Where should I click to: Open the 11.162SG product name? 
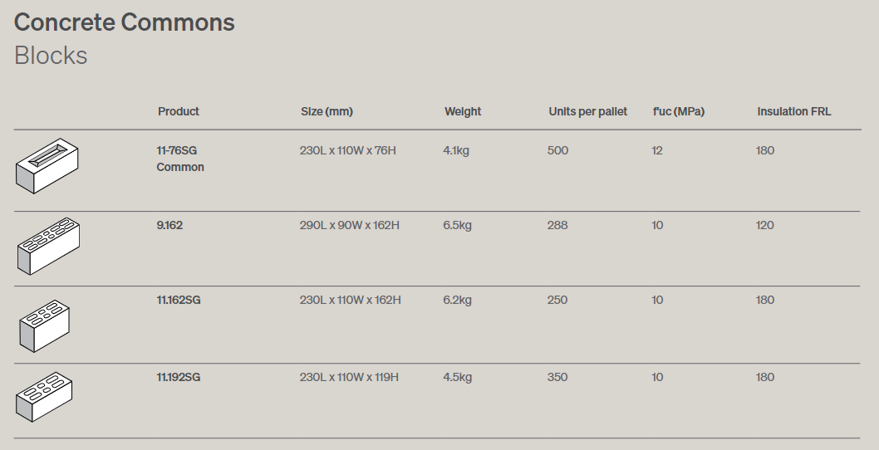[179, 300]
